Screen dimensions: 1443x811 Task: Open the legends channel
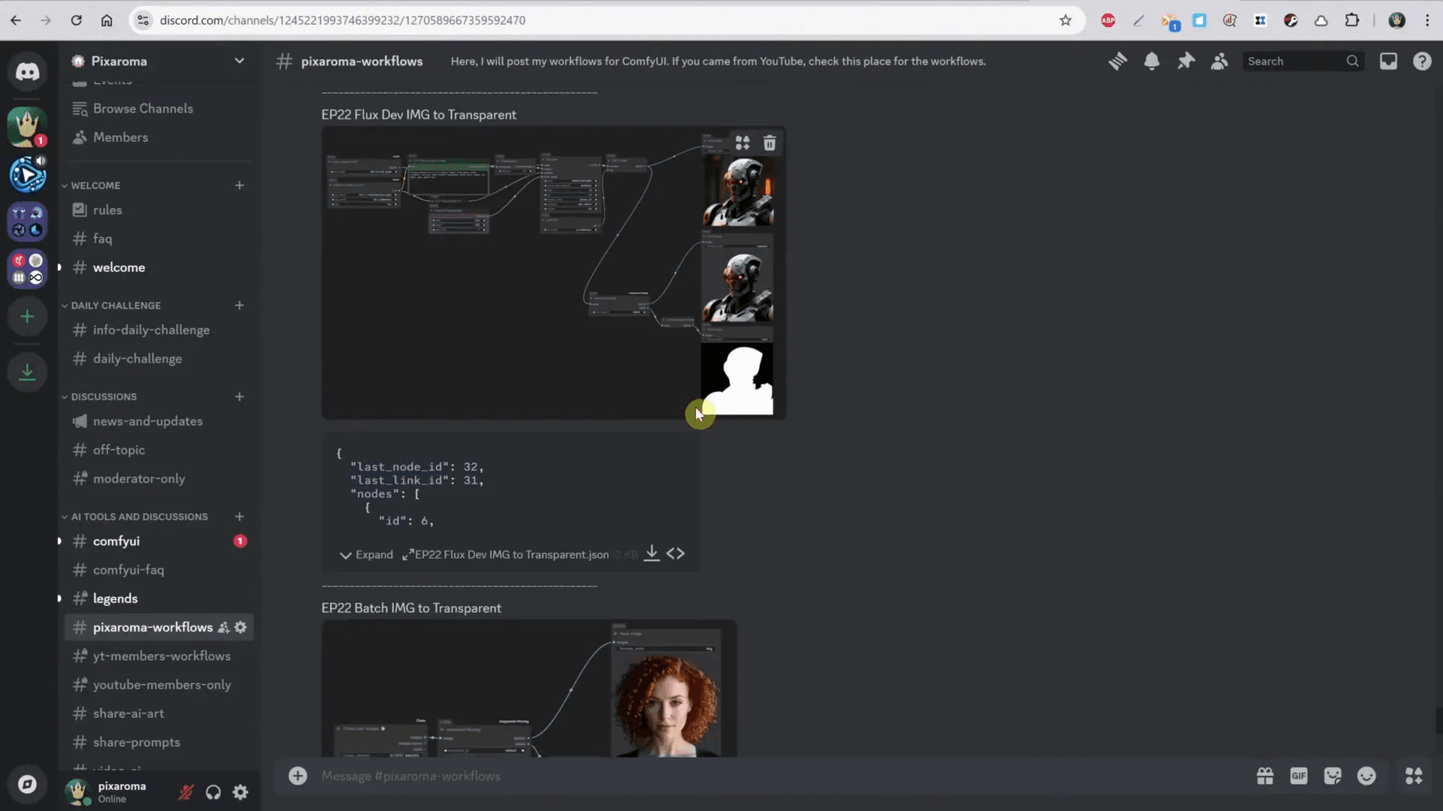[x=159, y=598]
